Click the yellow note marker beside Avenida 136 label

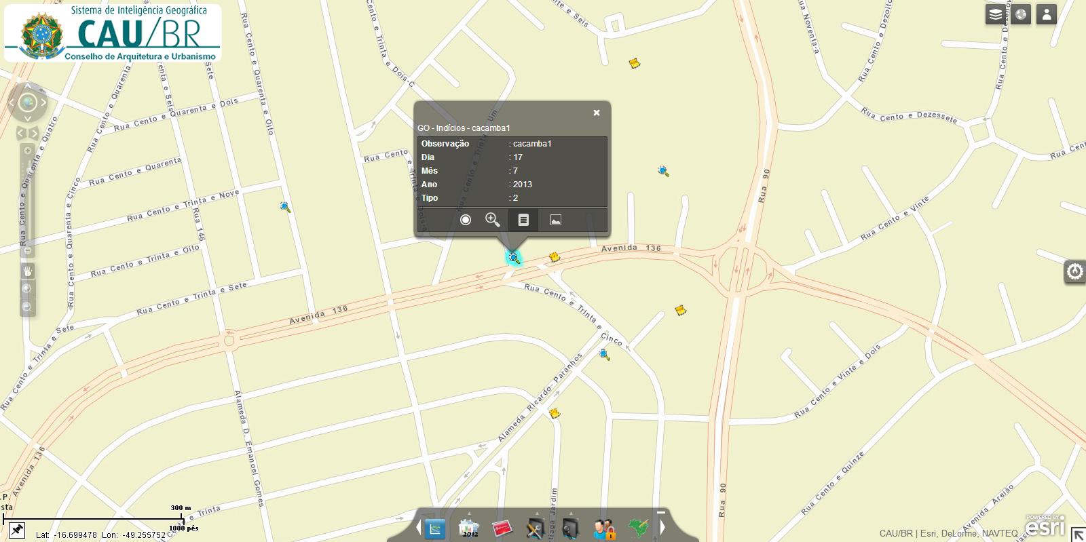(x=555, y=257)
